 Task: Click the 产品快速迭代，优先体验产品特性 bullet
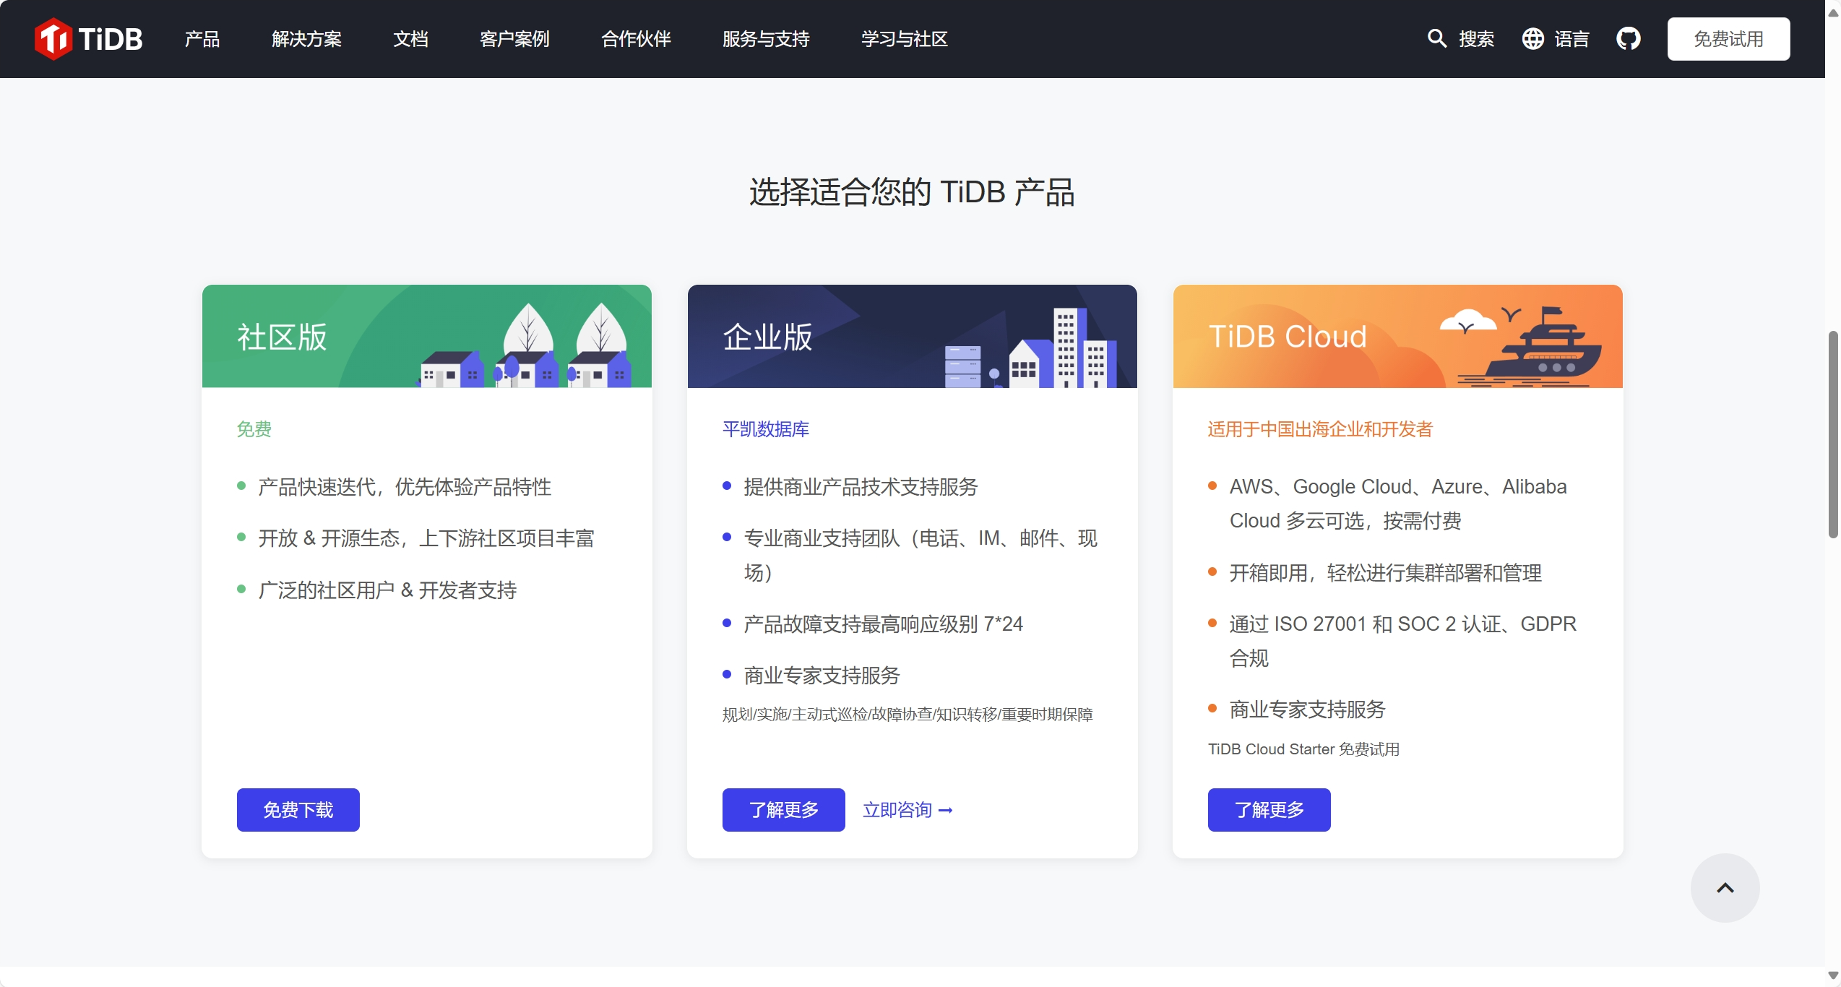pyautogui.click(x=405, y=487)
